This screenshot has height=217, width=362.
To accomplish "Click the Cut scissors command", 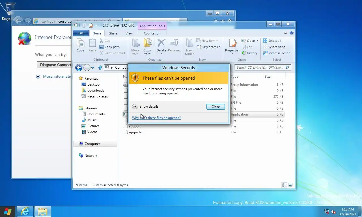I will tap(105, 41).
